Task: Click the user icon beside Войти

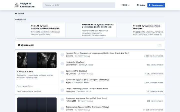Action: tap(138, 5)
